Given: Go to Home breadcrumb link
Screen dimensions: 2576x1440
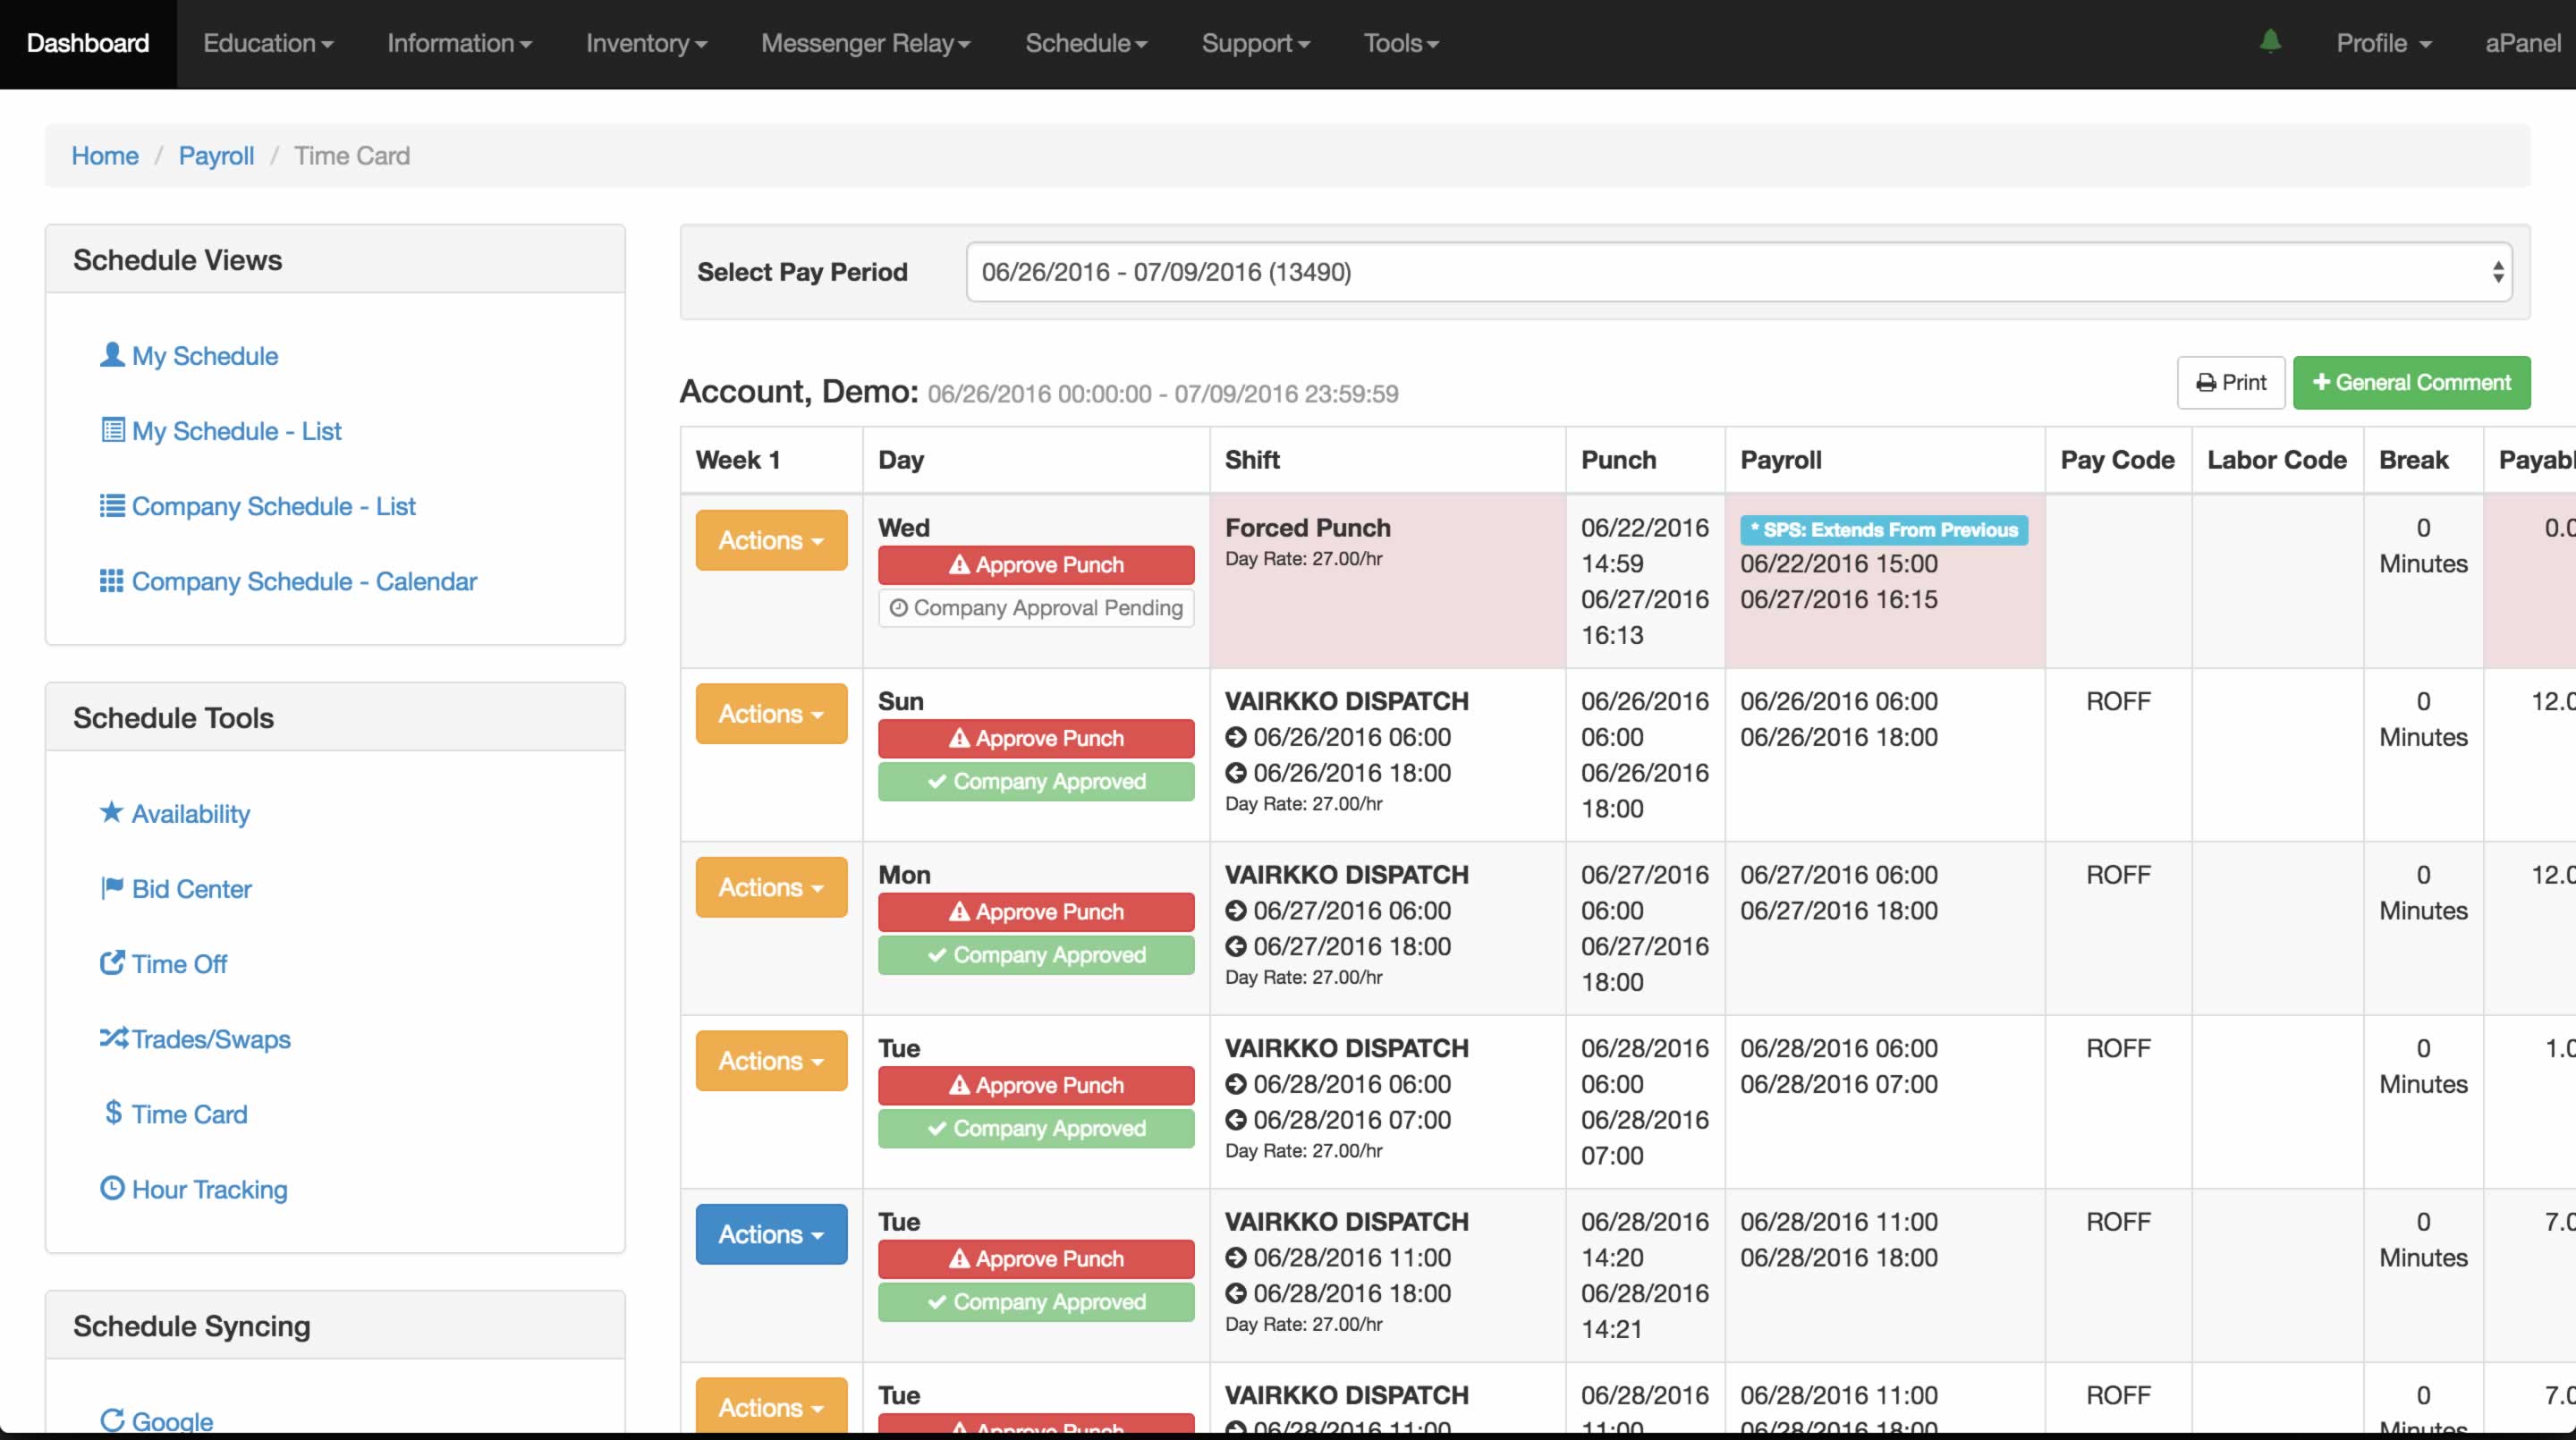Looking at the screenshot, I should pyautogui.click(x=105, y=155).
